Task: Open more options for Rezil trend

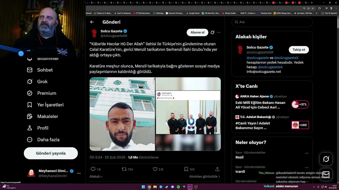Action: [x=307, y=153]
